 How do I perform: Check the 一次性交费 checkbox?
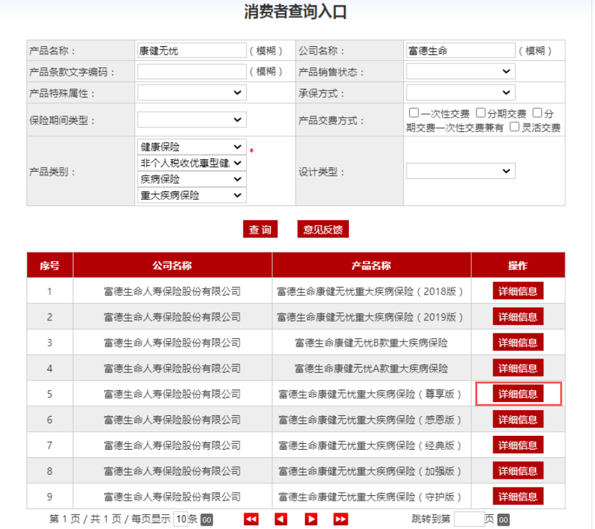point(414,112)
